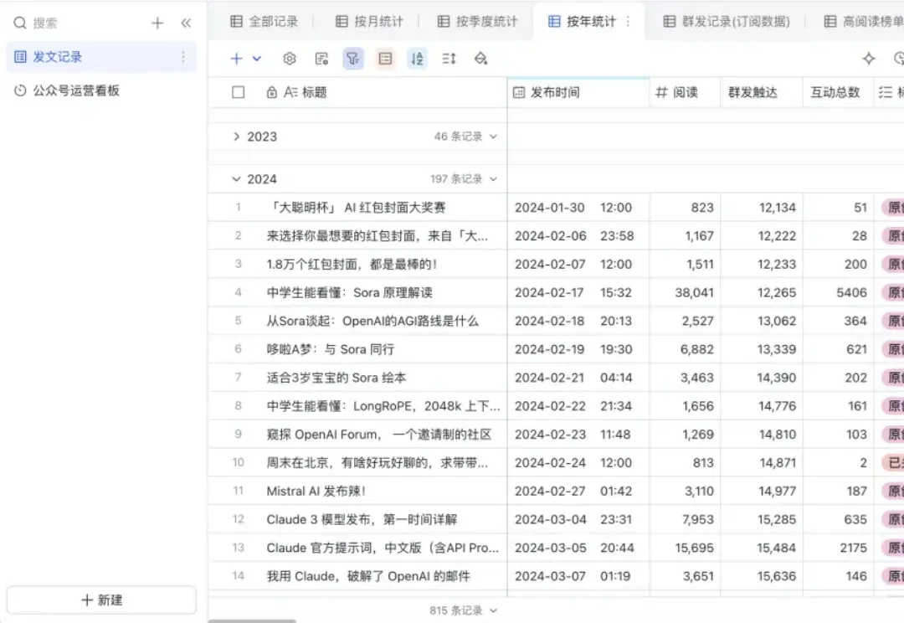Click 群发触达 cell 15,484
This screenshot has width=904, height=623.
pos(761,548)
